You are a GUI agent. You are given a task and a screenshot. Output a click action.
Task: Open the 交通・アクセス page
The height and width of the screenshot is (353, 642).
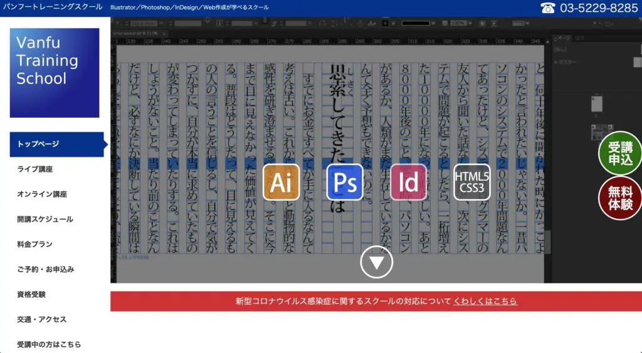(x=42, y=320)
